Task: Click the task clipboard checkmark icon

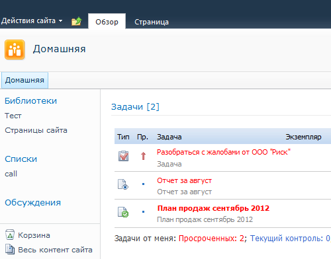Action: tap(123, 156)
